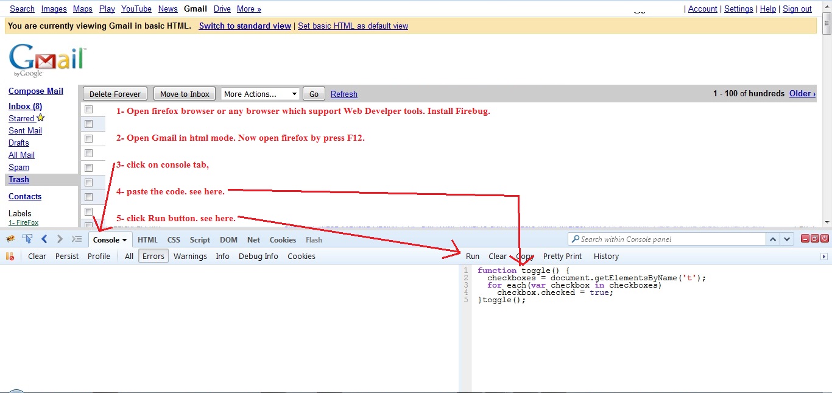Check the eighth message checkbox in the list
This screenshot has width=832, height=393.
coord(88,212)
